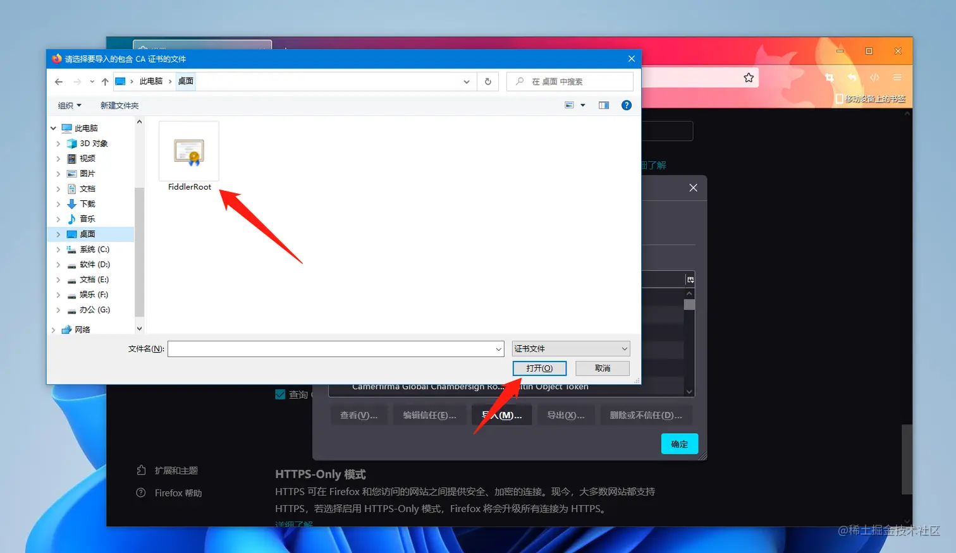
Task: Select 桌面 in the navigation tree
Action: 87,234
